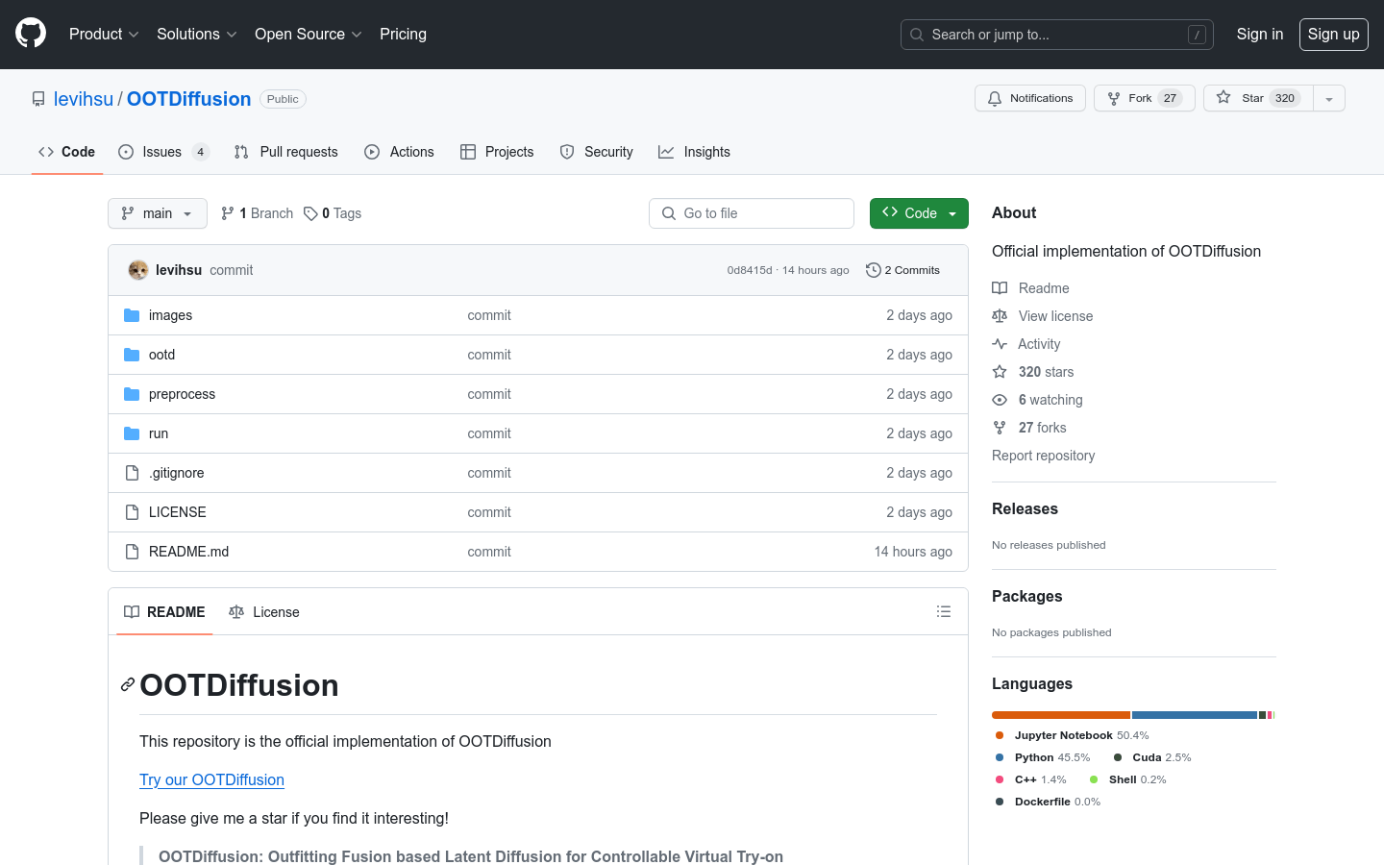This screenshot has height=865, width=1384.
Task: Click the branch icon next to 1 Branch
Action: point(228,213)
